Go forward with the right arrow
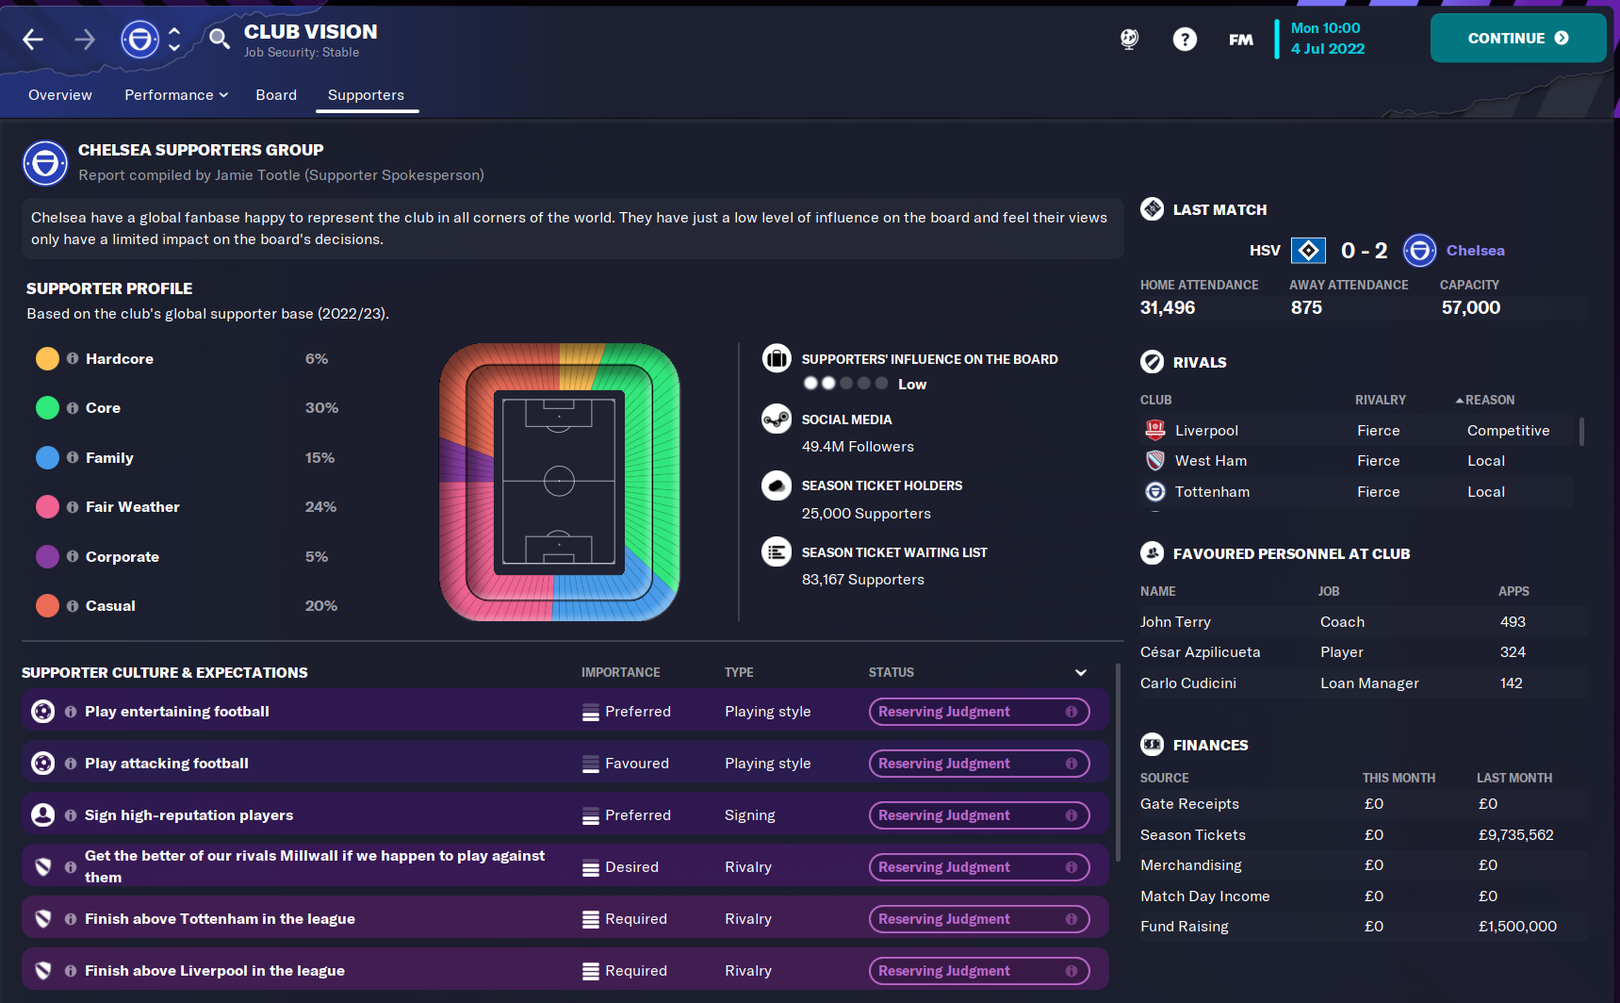 point(85,39)
